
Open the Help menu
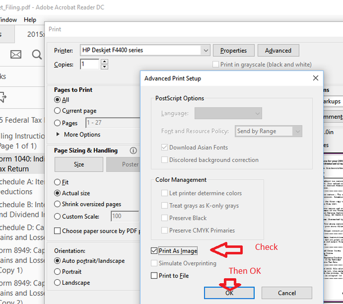(30, 20)
